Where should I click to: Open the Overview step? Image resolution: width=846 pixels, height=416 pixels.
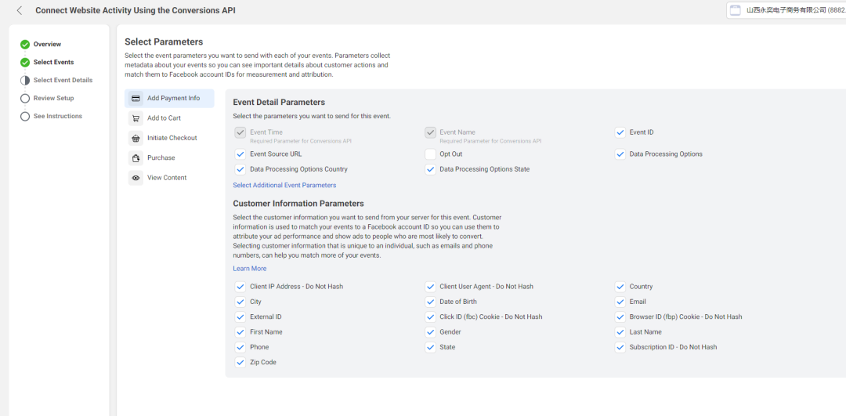(47, 44)
